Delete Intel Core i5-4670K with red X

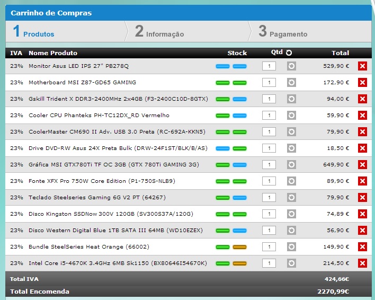(x=362, y=263)
